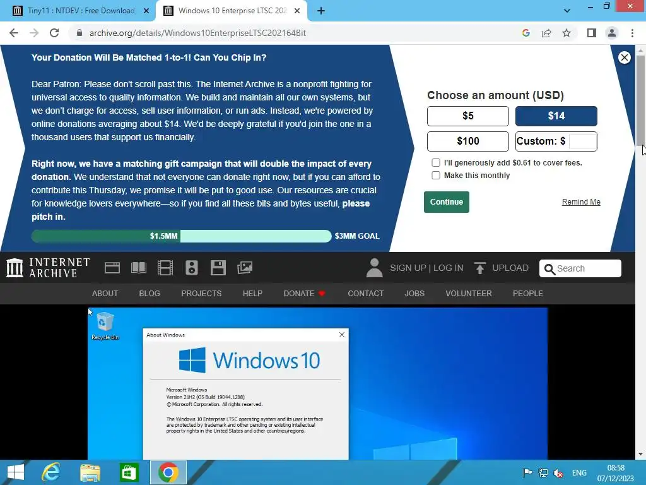The width and height of the screenshot is (646, 485).
Task: Select the $14 donation amount
Action: 556,116
